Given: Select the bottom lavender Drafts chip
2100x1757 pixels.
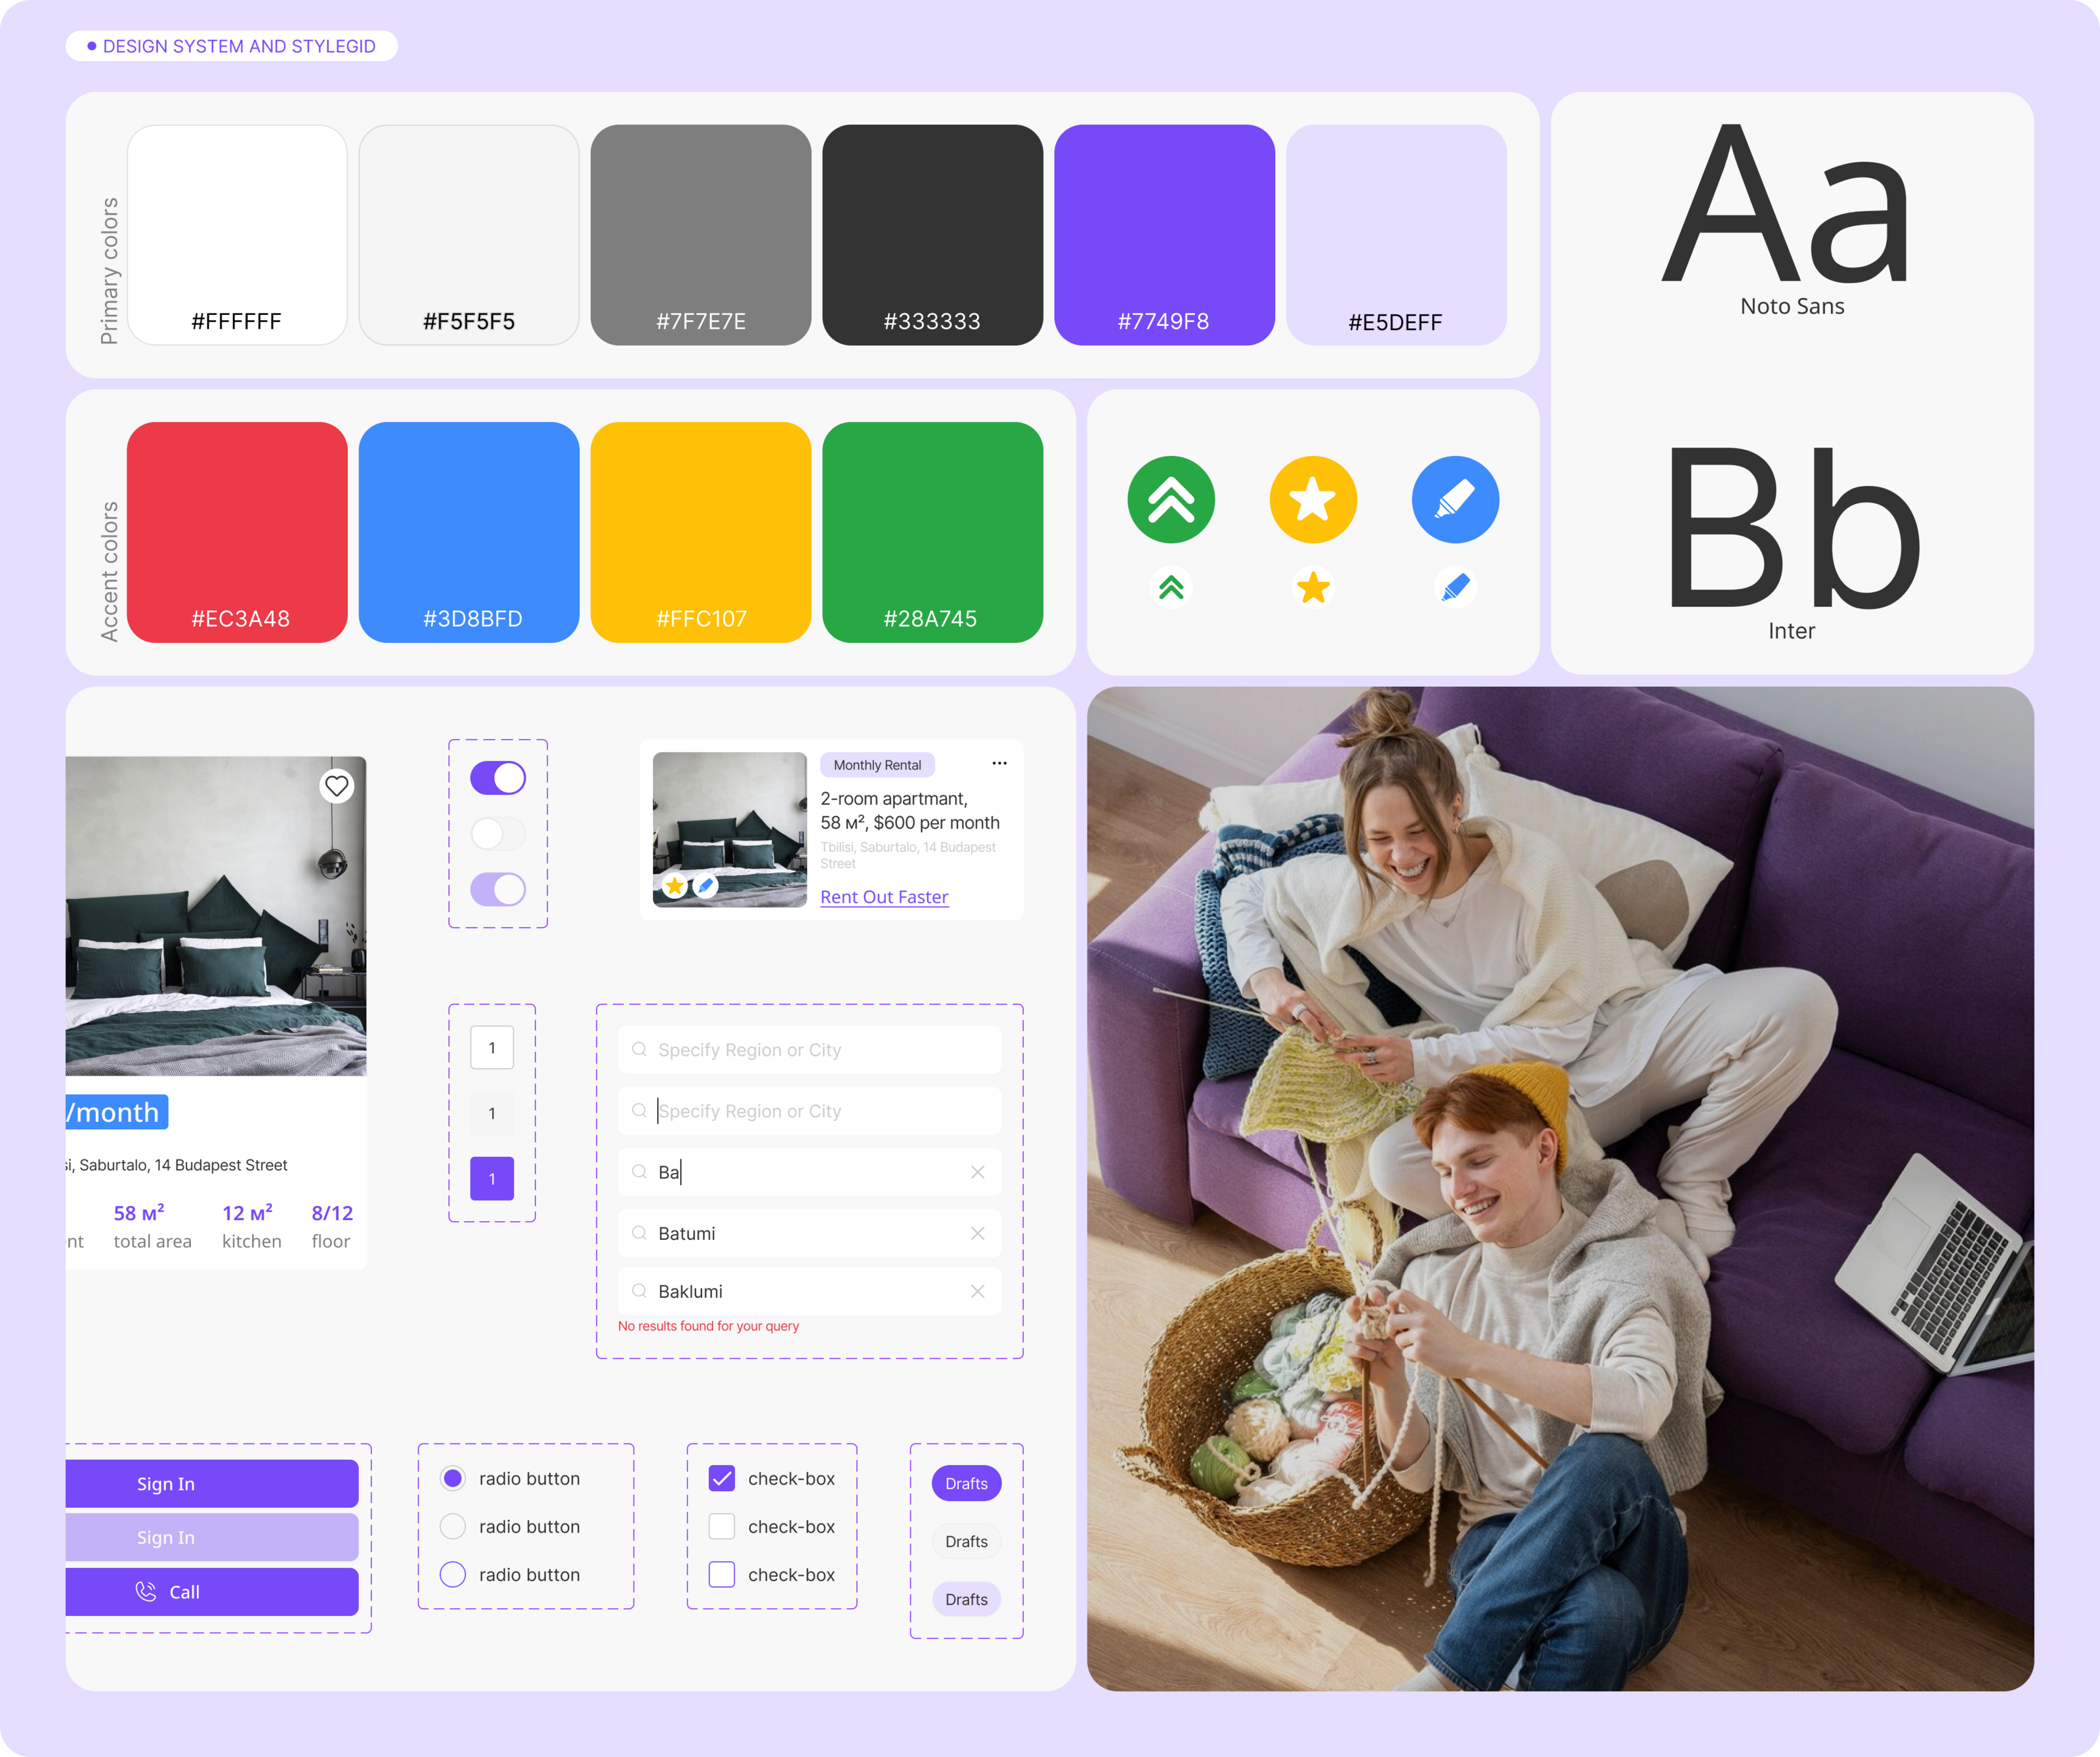Looking at the screenshot, I should pos(966,1599).
